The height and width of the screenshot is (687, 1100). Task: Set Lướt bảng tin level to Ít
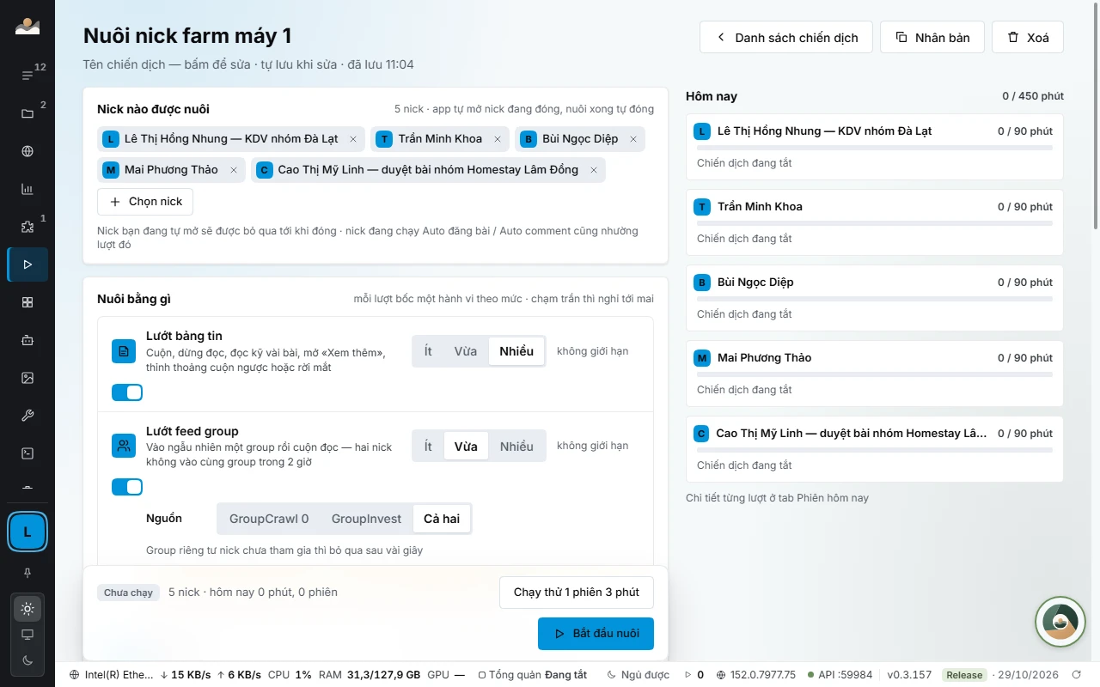click(428, 351)
